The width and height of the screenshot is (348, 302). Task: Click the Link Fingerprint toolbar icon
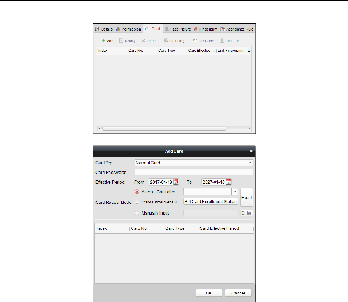pyautogui.click(x=166, y=41)
